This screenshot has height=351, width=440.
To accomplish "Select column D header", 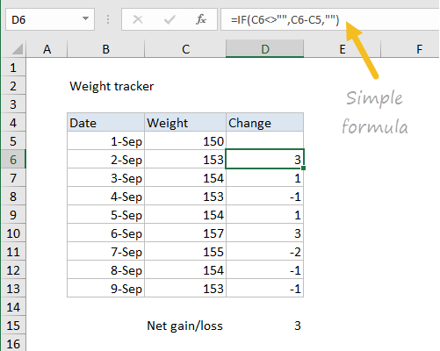I will 264,49.
